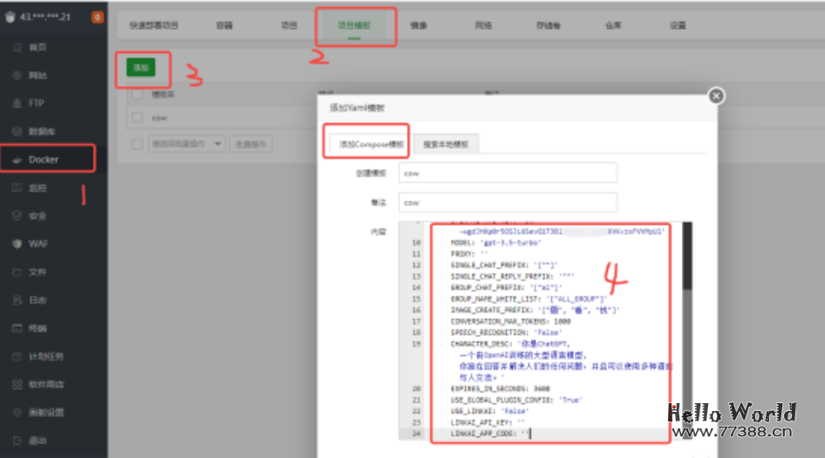Select the 添加Compose模板 tab in dialog
Image resolution: width=825 pixels, height=458 pixels.
tap(371, 144)
